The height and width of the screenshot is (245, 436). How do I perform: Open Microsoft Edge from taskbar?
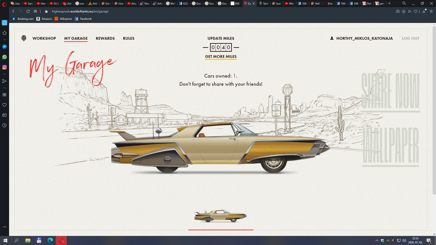pos(50,241)
